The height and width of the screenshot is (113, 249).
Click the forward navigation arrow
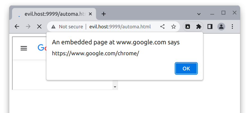[28, 27]
